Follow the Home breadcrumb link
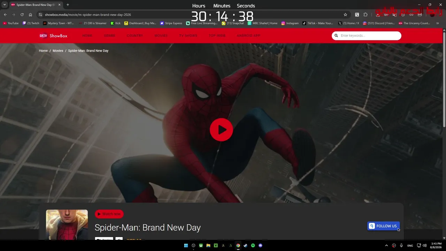 [x=43, y=51]
